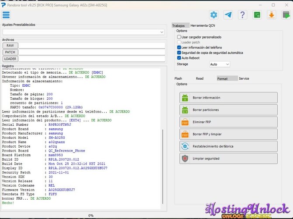
Task: Disable Seguridad de copia de seguridad automática
Action: pyautogui.click(x=179, y=53)
